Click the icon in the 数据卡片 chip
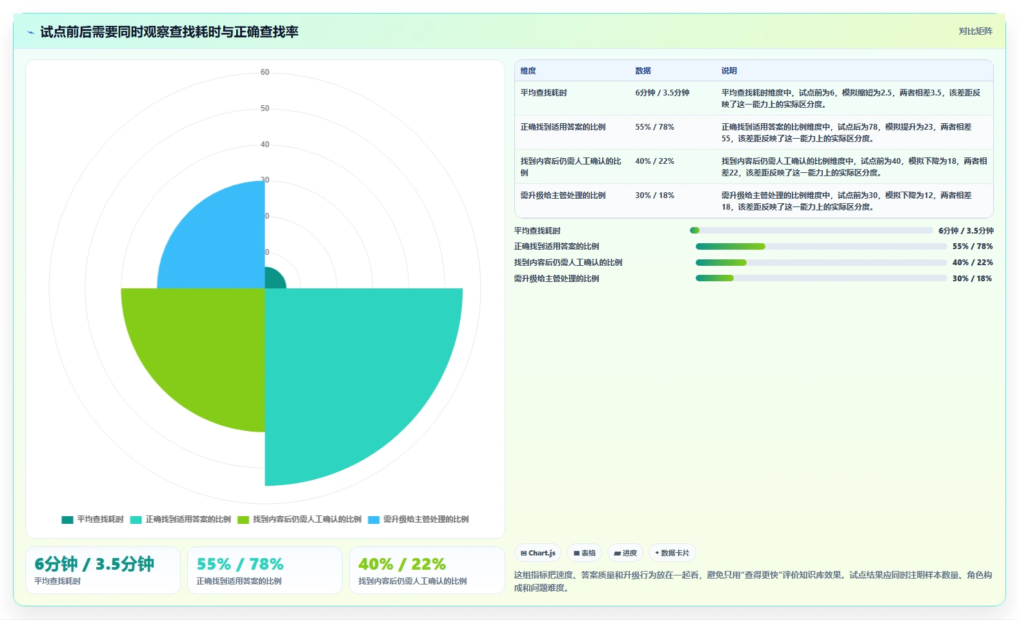The image size is (1019, 620). pos(657,553)
